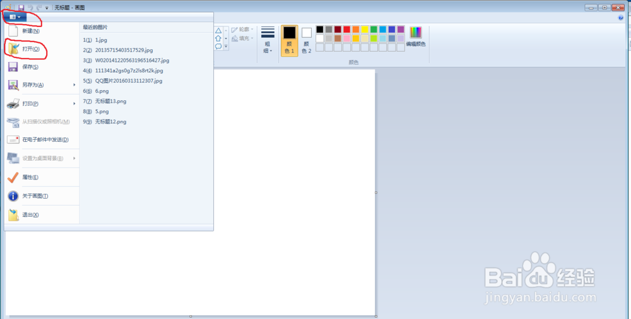Click the 从扫描仪或照相机 menu entry
This screenshot has width=631, height=319.
click(42, 122)
